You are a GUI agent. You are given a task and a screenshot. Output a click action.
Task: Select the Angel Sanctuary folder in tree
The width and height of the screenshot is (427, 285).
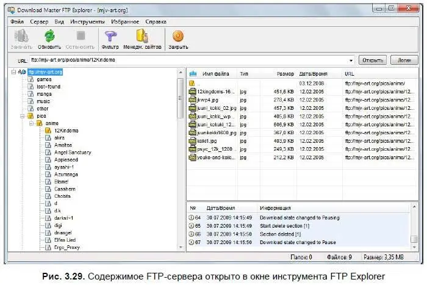[x=73, y=152]
